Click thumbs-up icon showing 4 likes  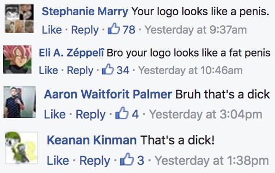122,113
